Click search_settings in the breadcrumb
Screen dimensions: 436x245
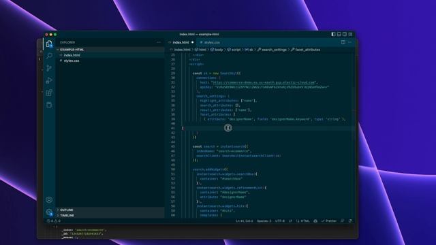click(274, 50)
